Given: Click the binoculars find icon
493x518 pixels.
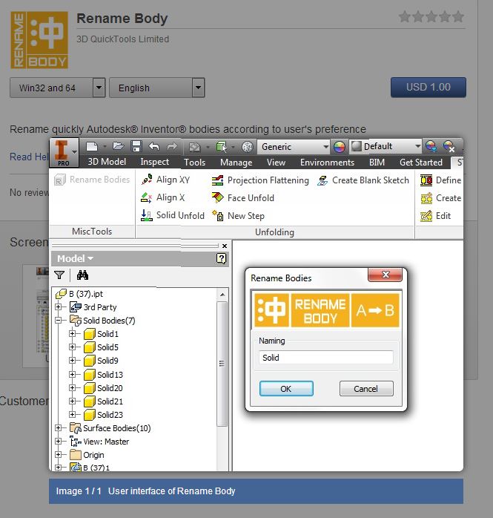Looking at the screenshot, I should 82,275.
